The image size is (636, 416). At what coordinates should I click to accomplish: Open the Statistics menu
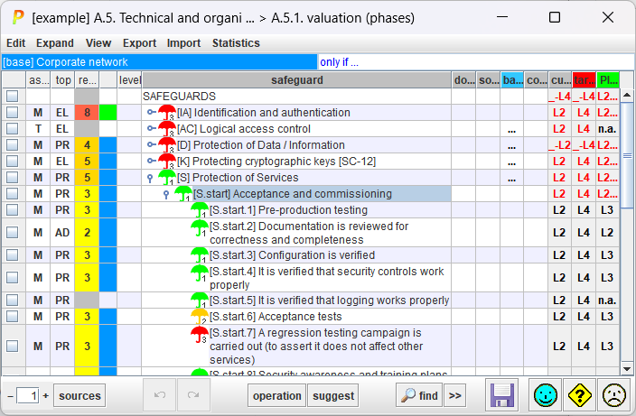(236, 43)
